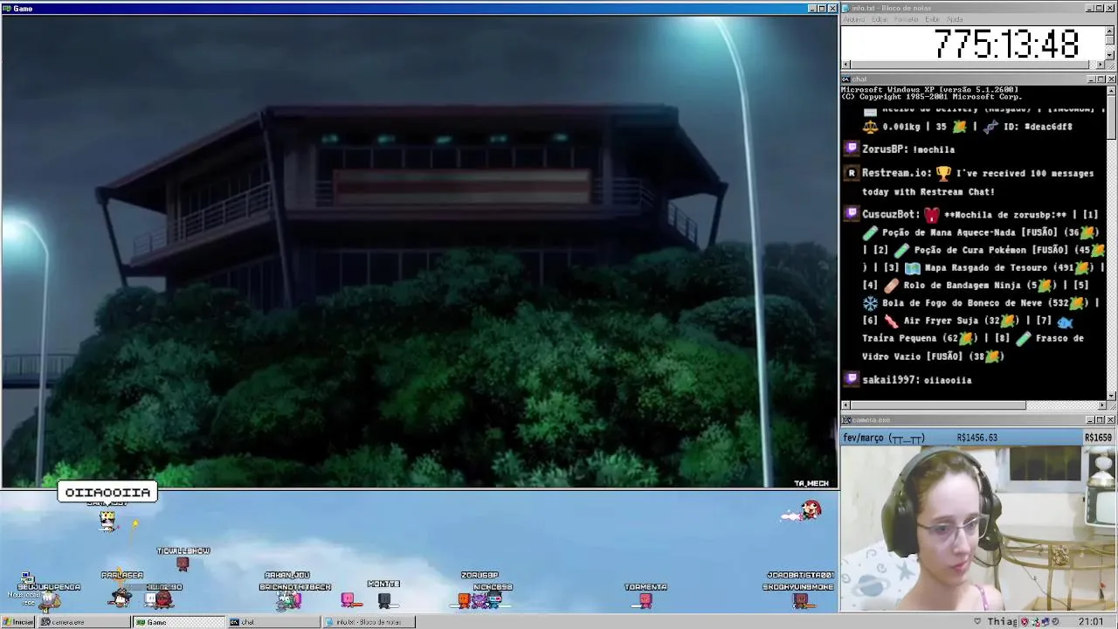Screen dimensions: 1118x629
Task: Click the map icon before Mapa Rasgado
Action: coord(913,267)
